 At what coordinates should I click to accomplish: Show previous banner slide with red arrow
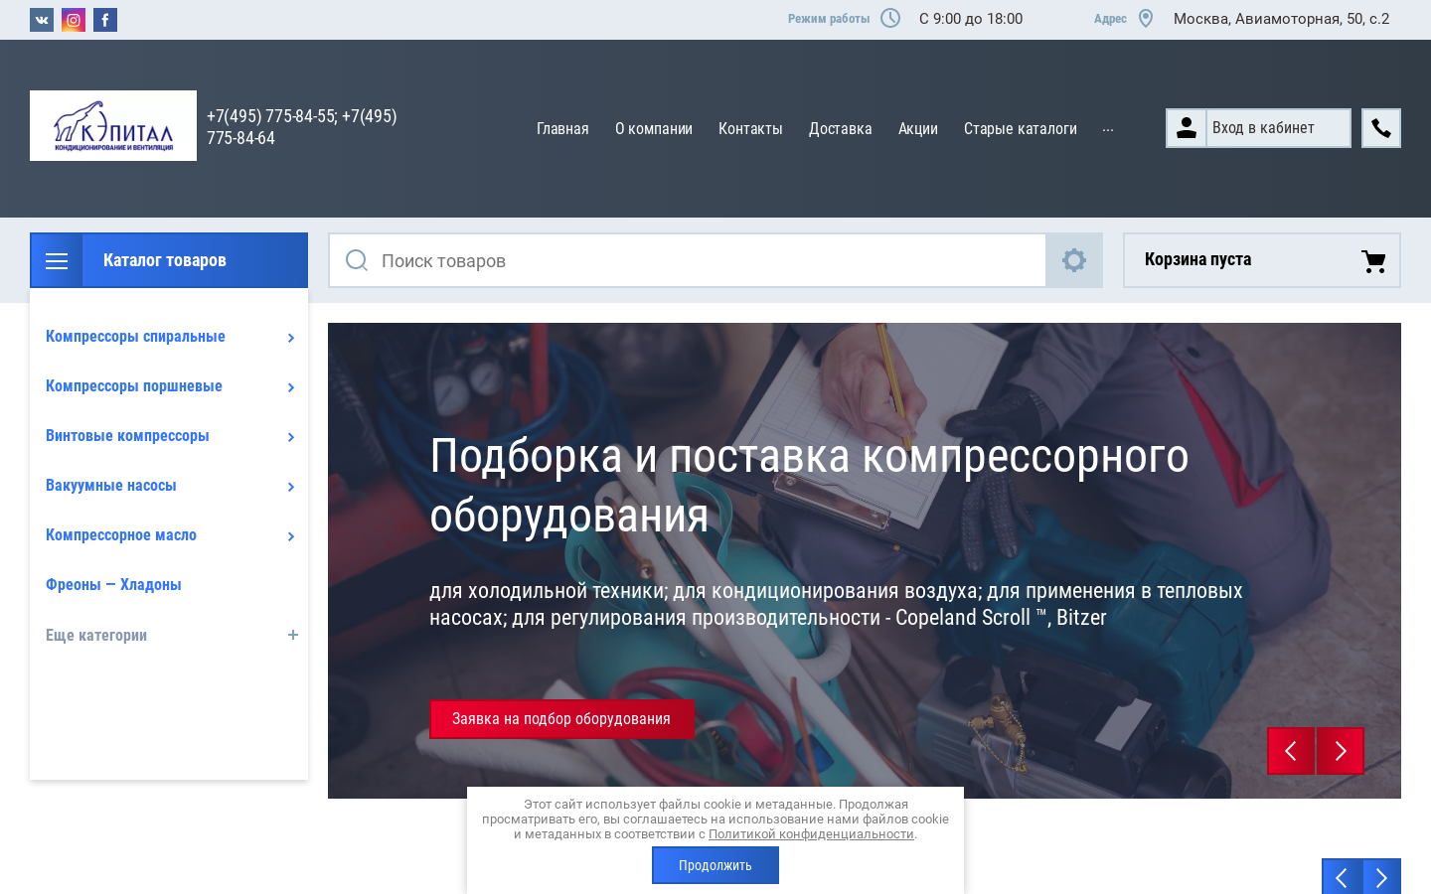1291,751
